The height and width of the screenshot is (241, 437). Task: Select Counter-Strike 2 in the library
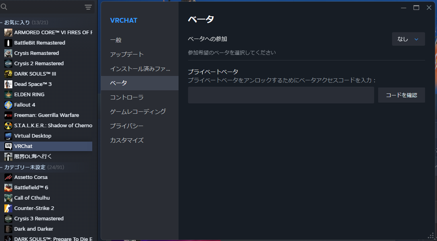[x=46, y=208]
